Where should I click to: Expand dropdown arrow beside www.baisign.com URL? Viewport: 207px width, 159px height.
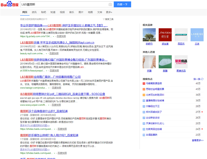[49, 88]
